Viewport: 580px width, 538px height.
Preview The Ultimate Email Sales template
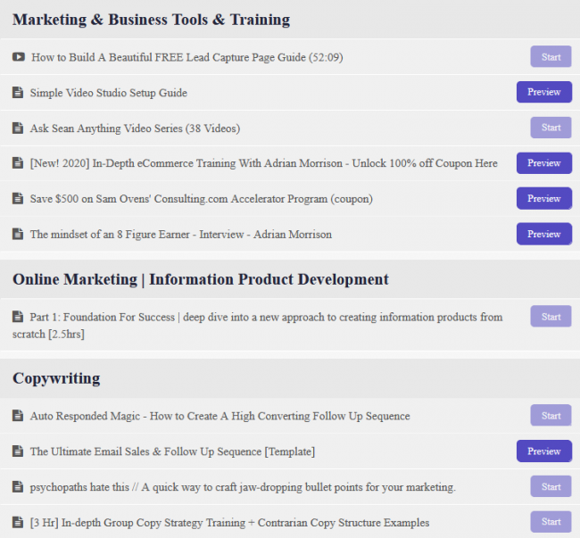point(543,451)
